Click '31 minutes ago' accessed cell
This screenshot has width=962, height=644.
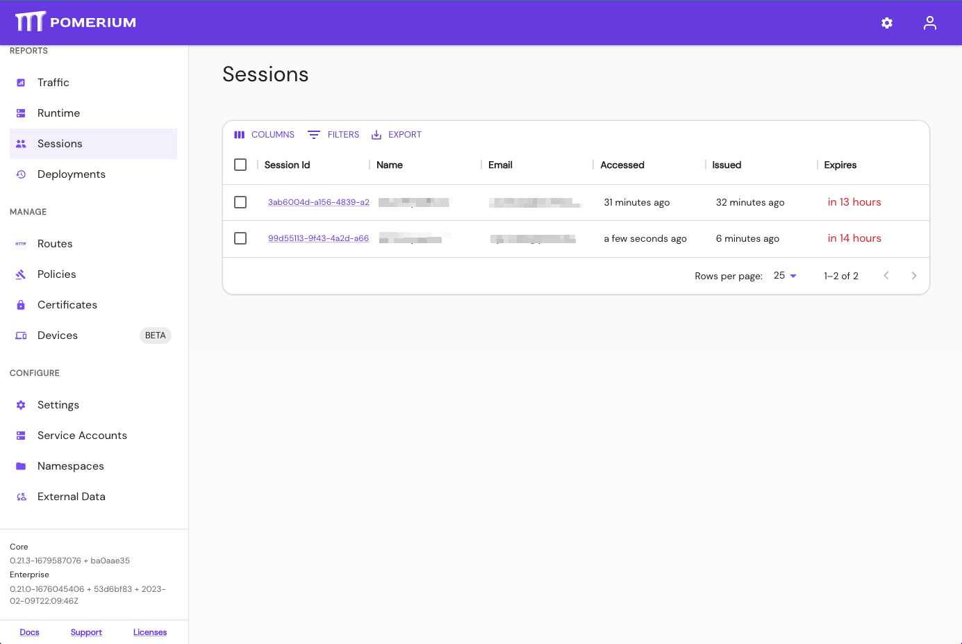pyautogui.click(x=637, y=202)
